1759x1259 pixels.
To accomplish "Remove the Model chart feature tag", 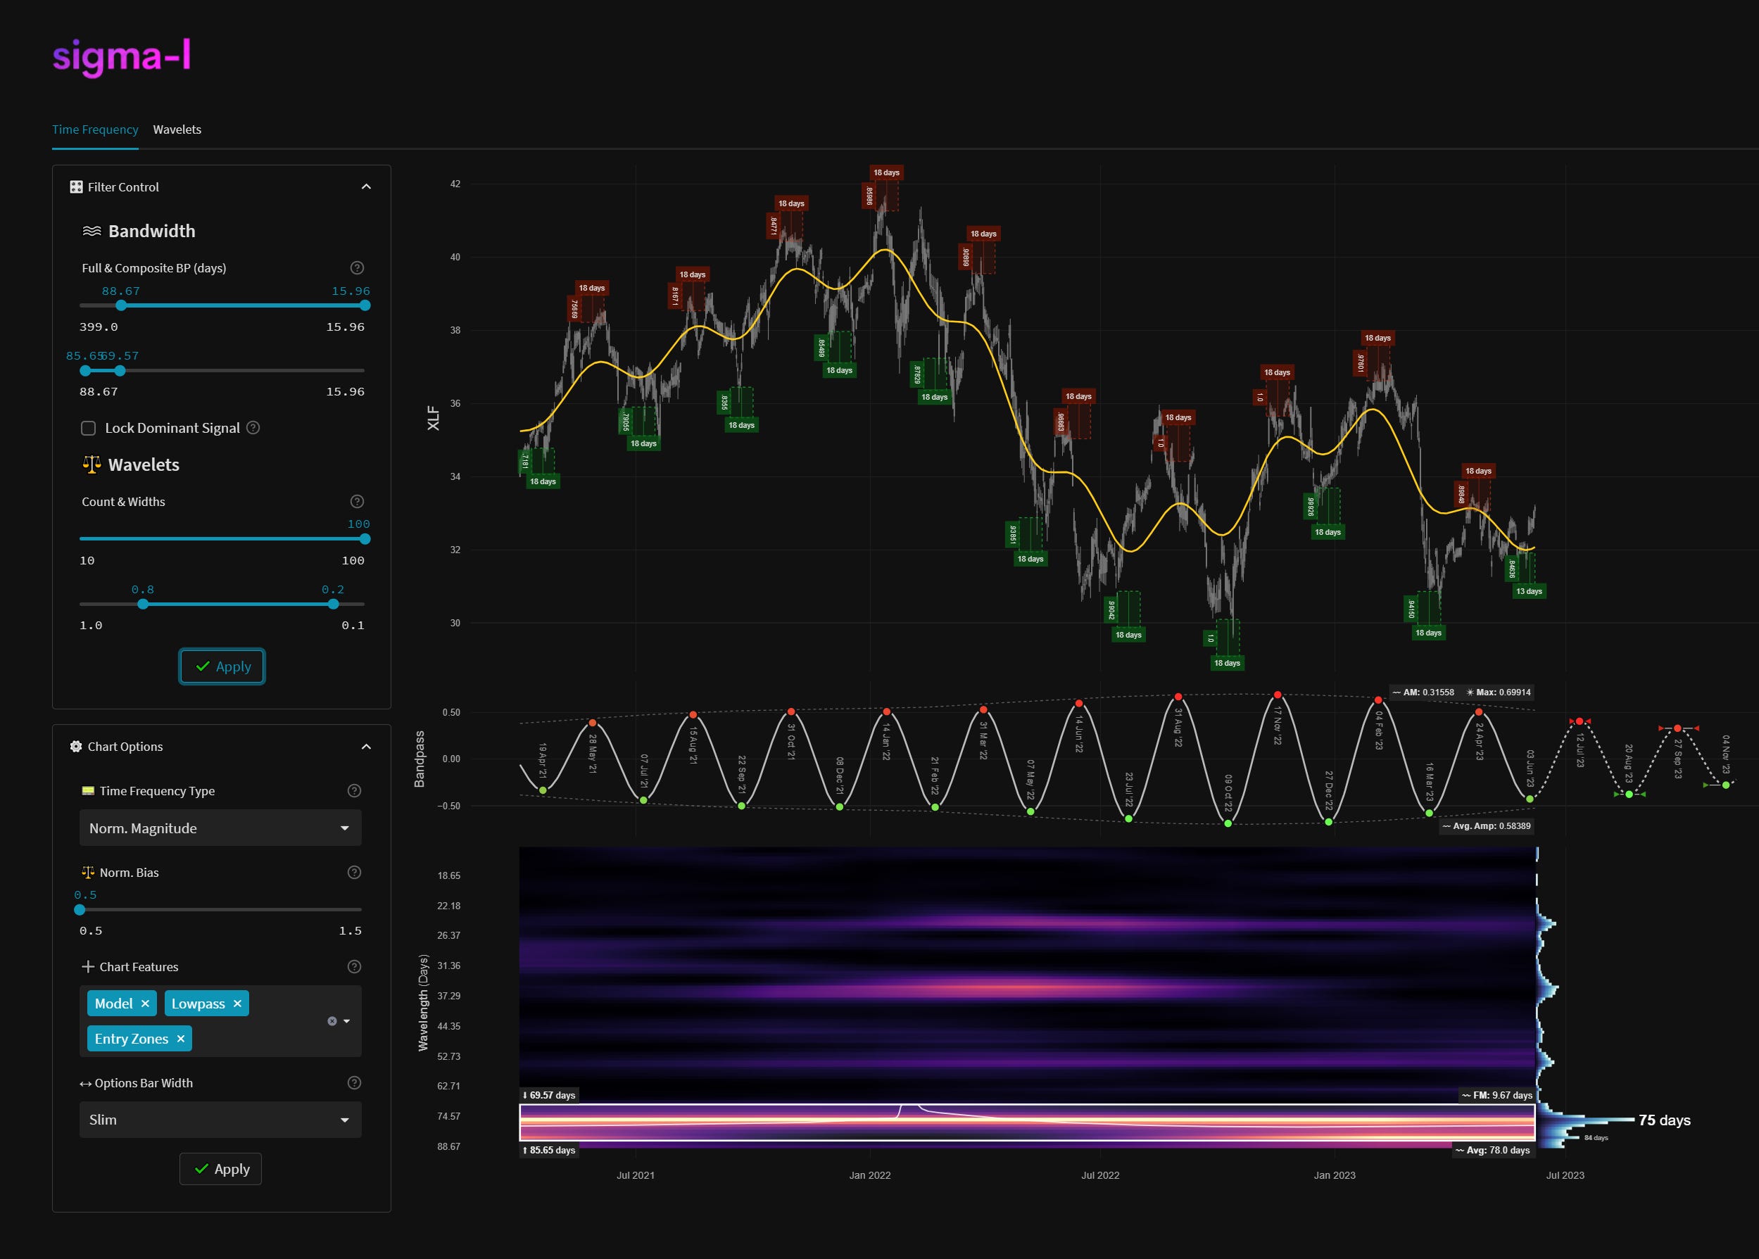I will point(145,1004).
